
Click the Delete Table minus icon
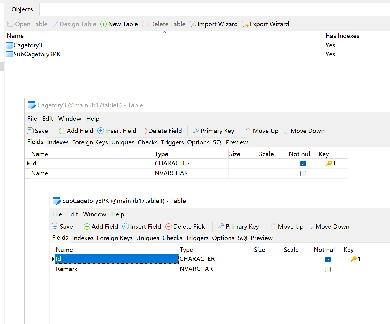pos(145,24)
